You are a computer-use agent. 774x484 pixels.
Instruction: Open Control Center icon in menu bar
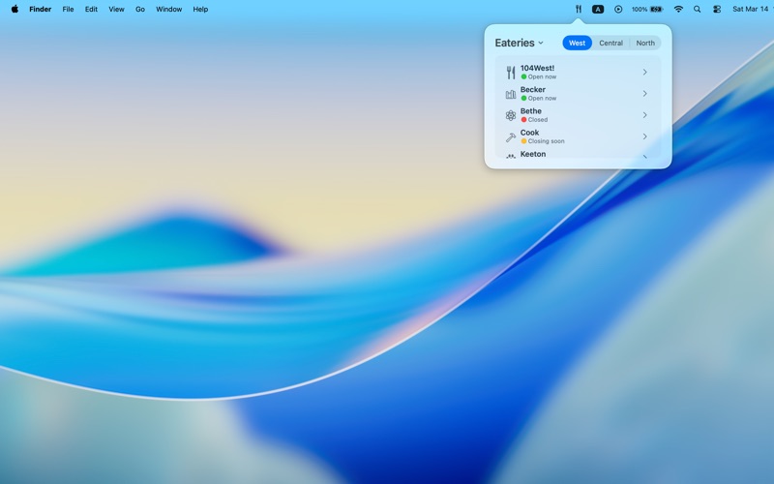click(717, 9)
